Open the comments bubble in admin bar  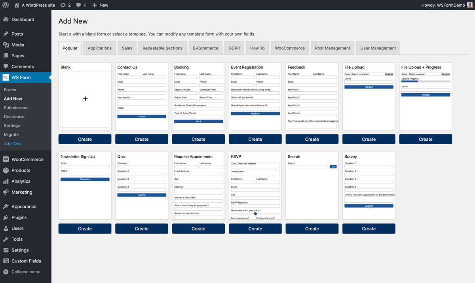(79, 5)
